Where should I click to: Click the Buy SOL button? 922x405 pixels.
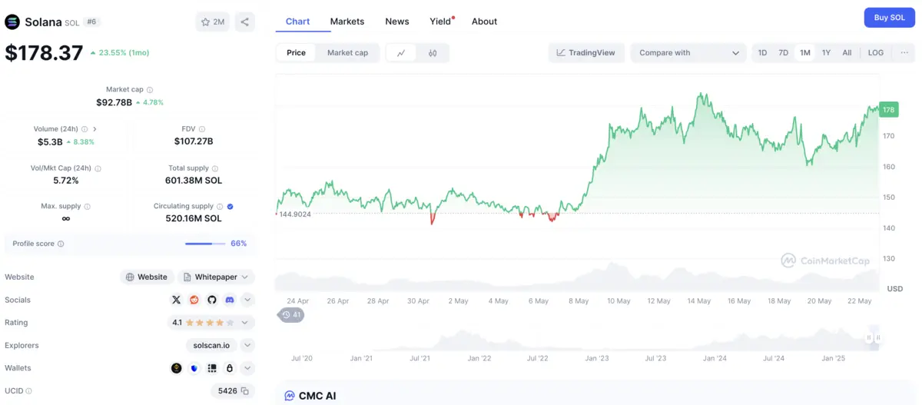point(890,18)
